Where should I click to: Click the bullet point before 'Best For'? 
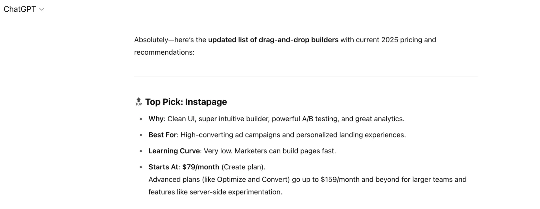141,135
